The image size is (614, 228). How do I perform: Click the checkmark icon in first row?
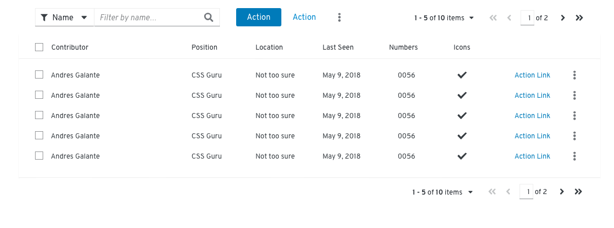tap(462, 75)
